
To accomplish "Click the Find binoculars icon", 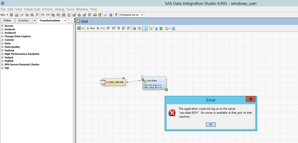I will click(x=64, y=15).
